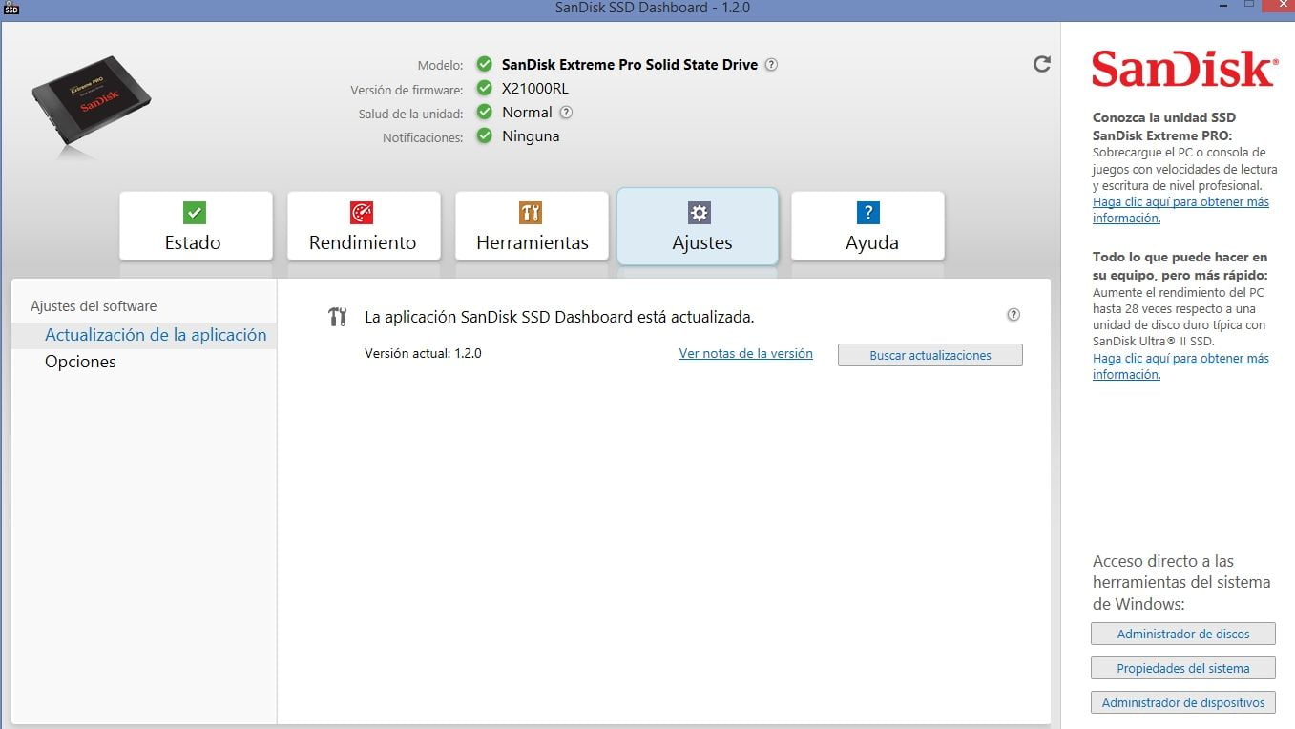Click the Ninguna notifications value
This screenshot has width=1295, height=729.
(531, 135)
